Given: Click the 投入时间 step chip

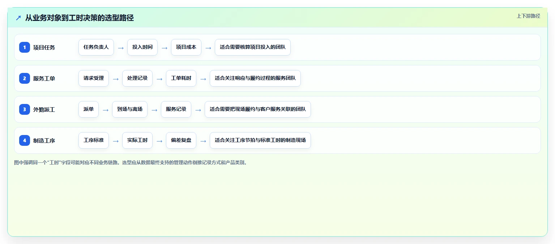Looking at the screenshot, I should pyautogui.click(x=142, y=47).
